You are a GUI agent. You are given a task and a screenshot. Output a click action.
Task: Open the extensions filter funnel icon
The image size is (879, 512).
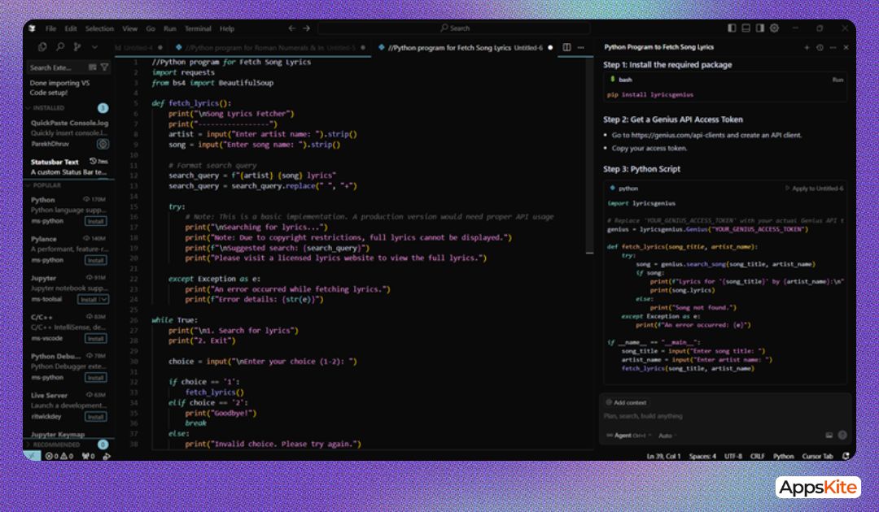[104, 67]
